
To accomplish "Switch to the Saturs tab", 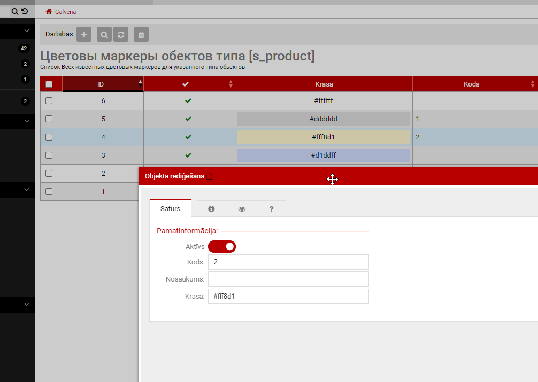I will pyautogui.click(x=170, y=209).
